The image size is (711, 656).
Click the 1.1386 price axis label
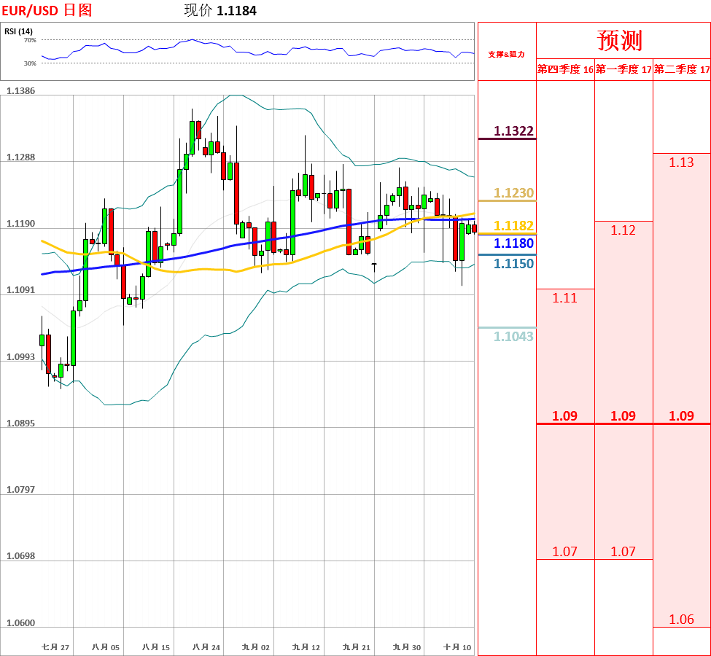[x=20, y=90]
